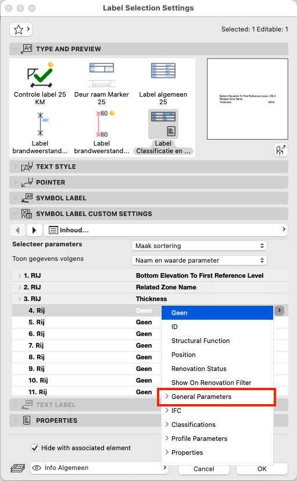This screenshot has height=481, width=297.
Task: Choose Structural Function menu item
Action: (x=217, y=341)
